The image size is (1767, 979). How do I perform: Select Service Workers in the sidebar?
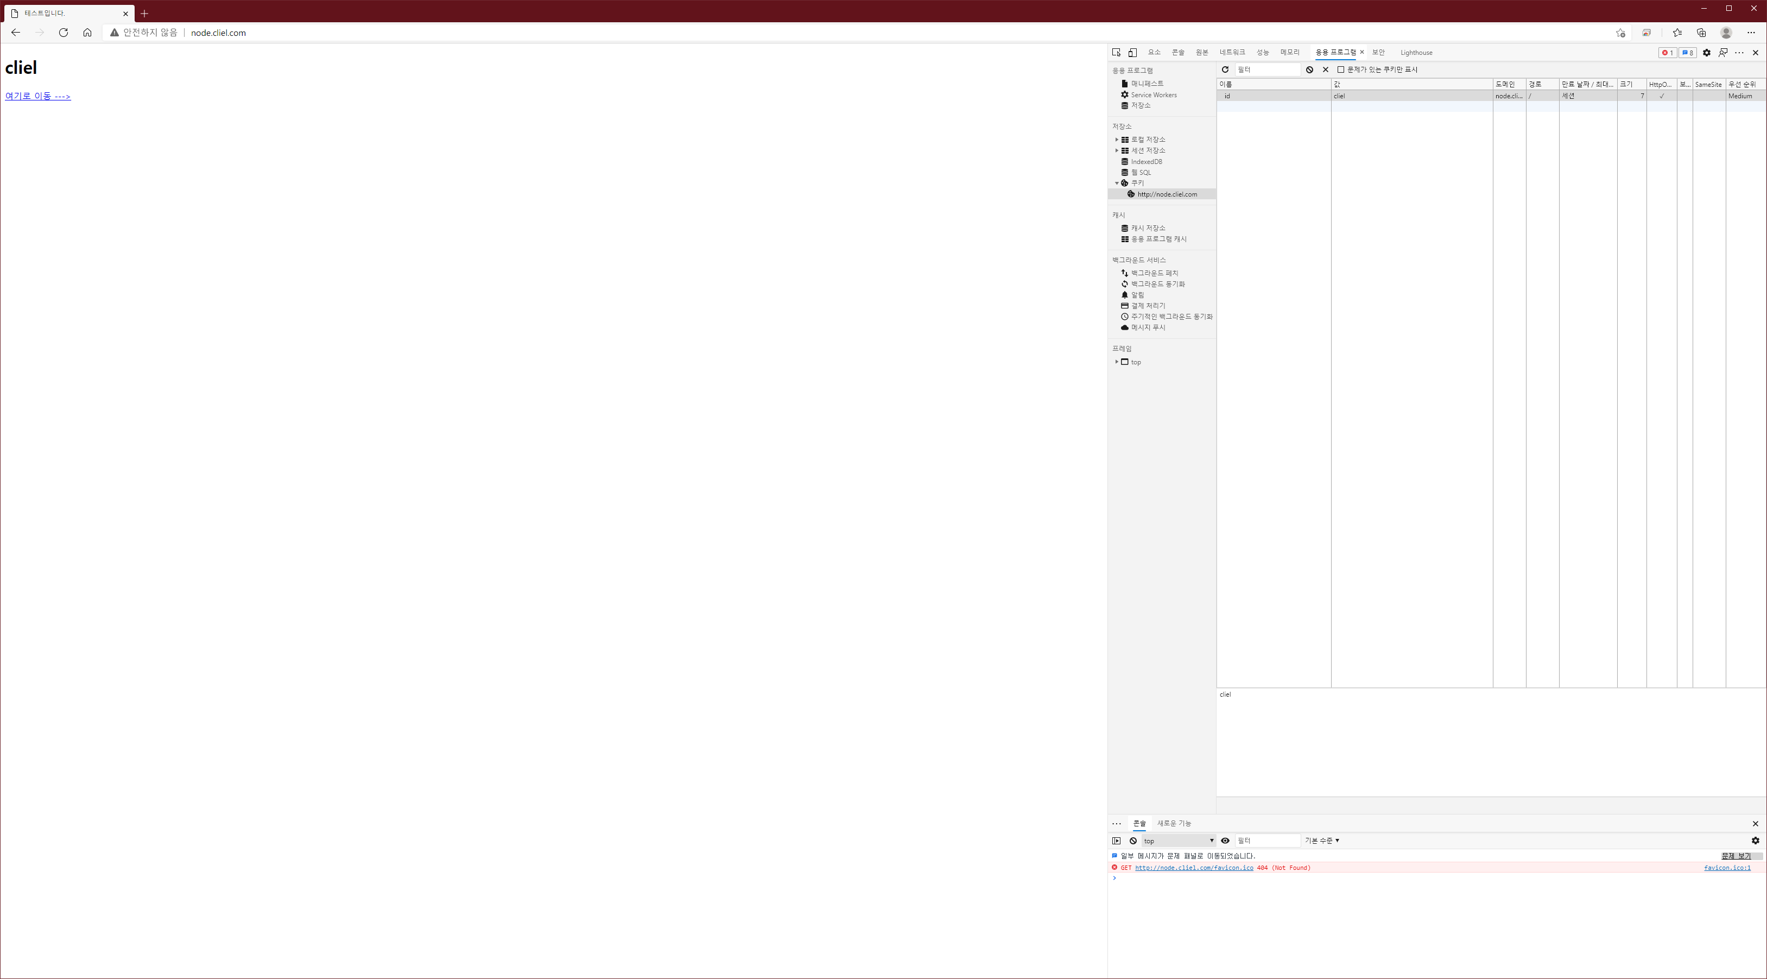[x=1154, y=94]
